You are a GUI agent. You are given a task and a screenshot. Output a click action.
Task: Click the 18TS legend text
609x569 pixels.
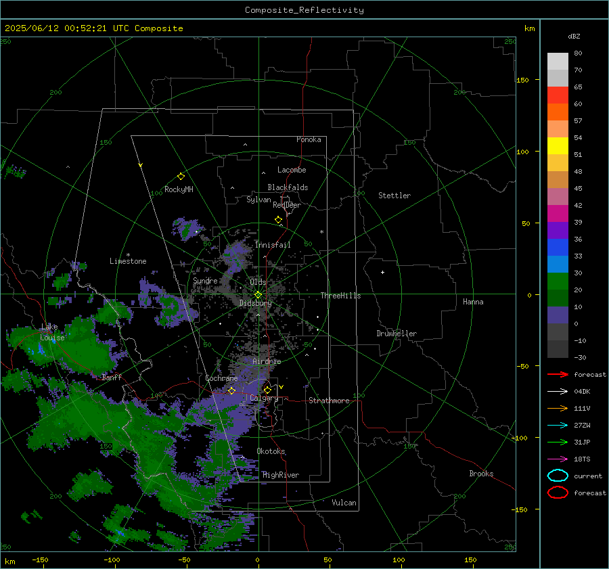[582, 459]
